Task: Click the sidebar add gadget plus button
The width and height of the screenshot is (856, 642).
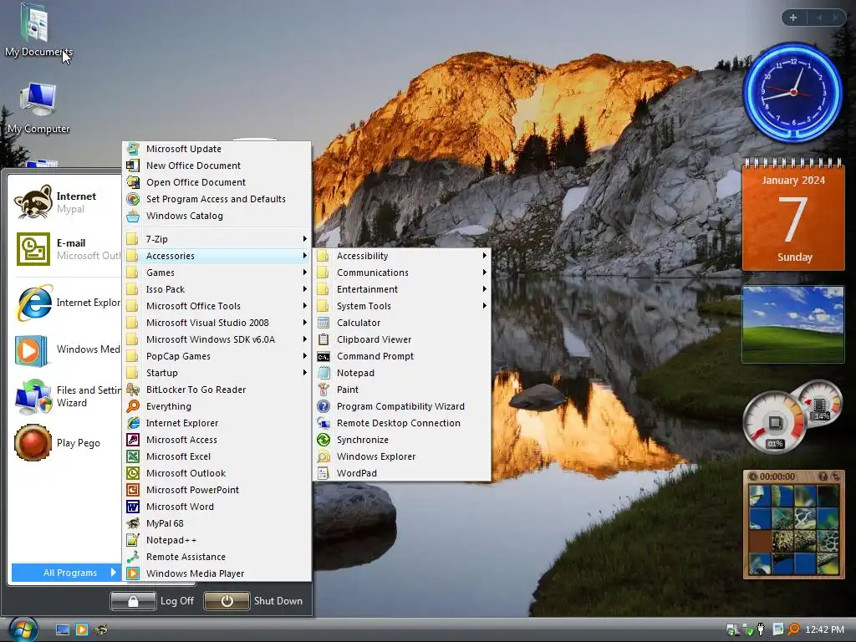Action: (793, 18)
